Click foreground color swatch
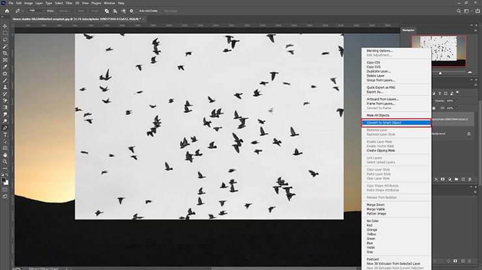This screenshot has height=270, width=482. [3, 180]
